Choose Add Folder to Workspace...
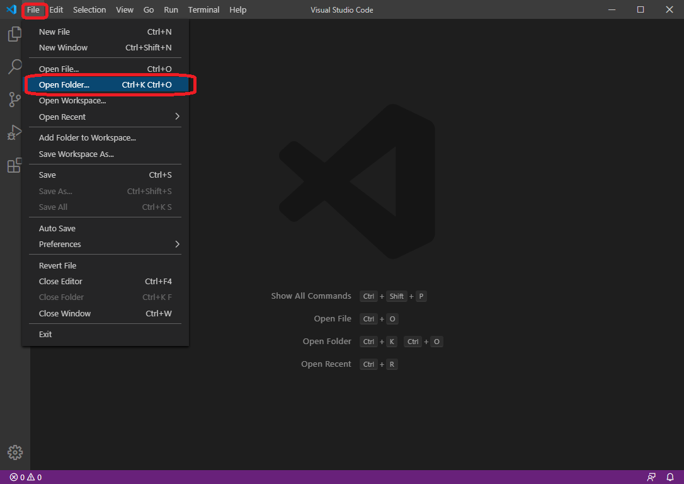 coord(105,138)
